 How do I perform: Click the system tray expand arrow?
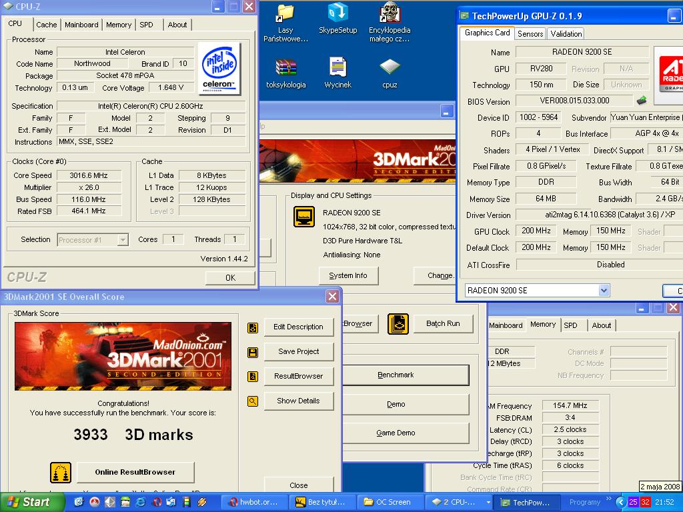[x=621, y=502]
